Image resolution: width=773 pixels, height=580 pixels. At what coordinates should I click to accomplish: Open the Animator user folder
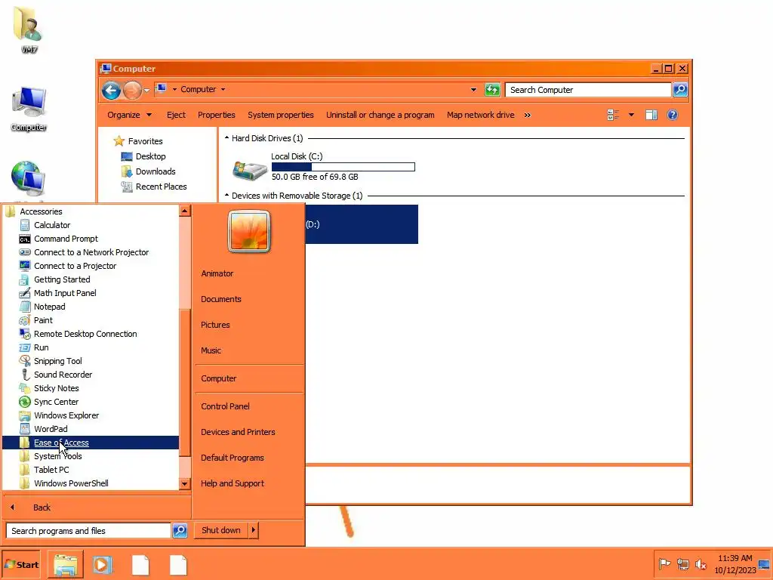coord(217,273)
